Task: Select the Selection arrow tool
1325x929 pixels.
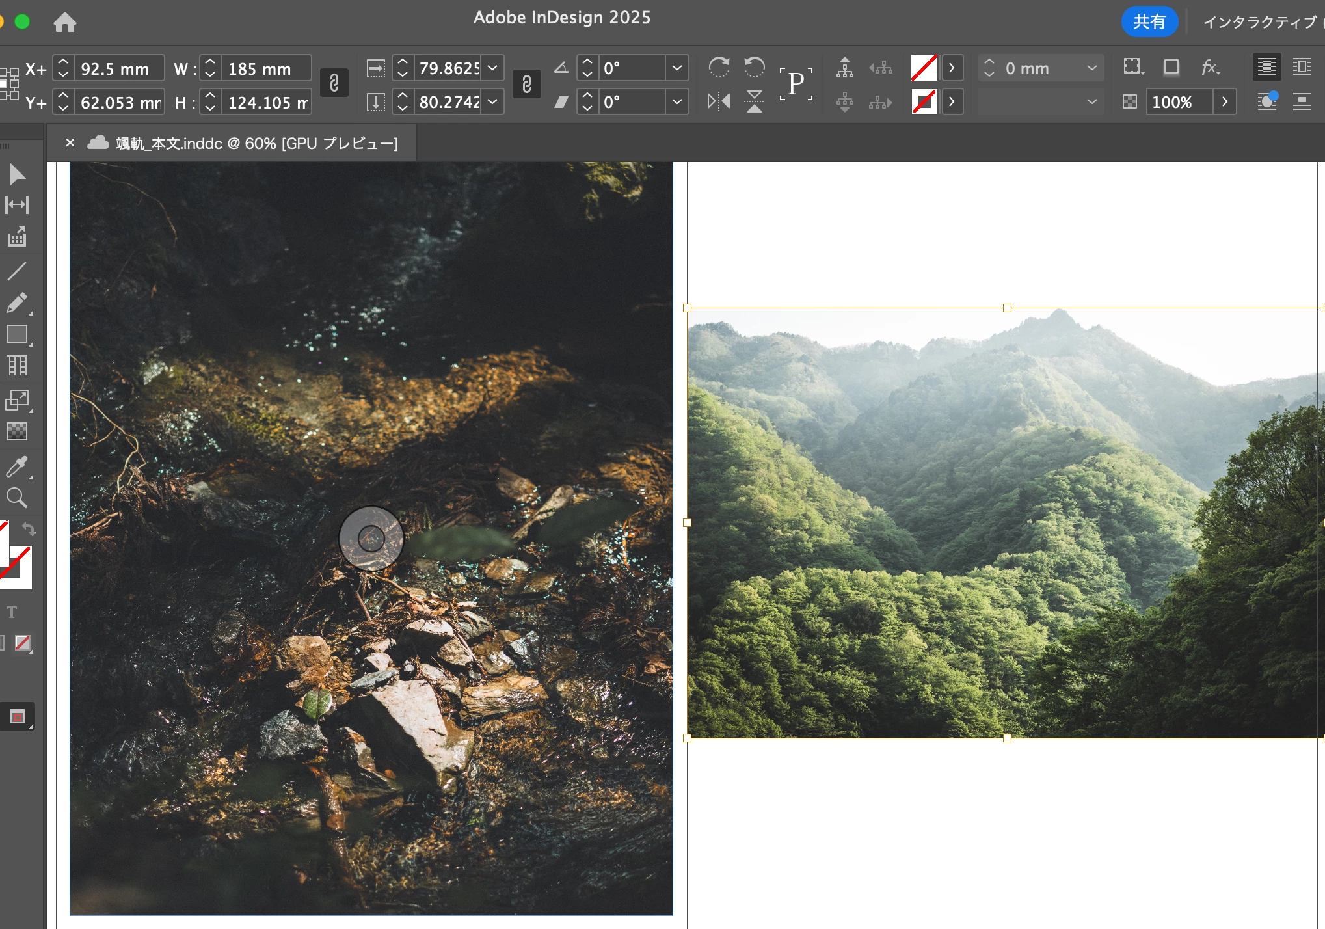Action: tap(18, 174)
